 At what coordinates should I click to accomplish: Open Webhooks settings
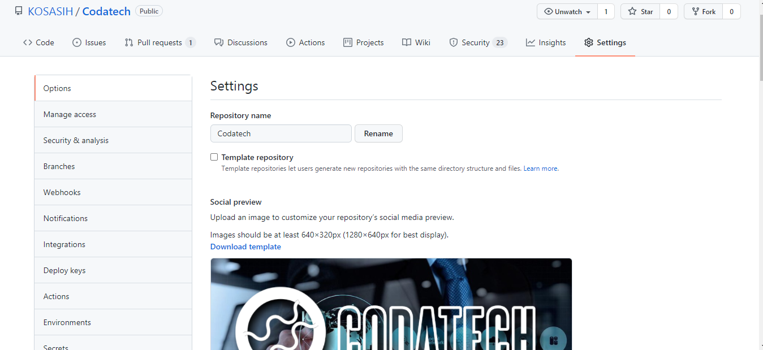click(x=113, y=192)
